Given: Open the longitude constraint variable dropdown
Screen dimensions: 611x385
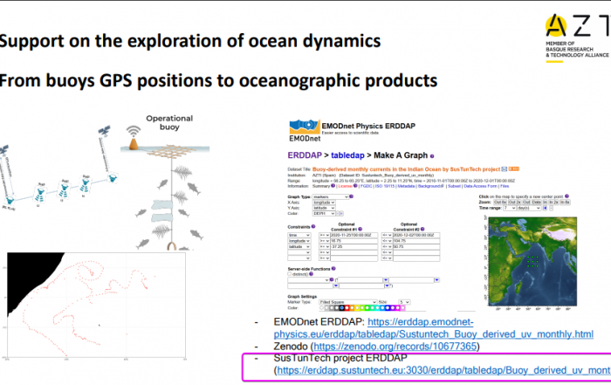Looking at the screenshot, I should pyautogui.click(x=299, y=241).
